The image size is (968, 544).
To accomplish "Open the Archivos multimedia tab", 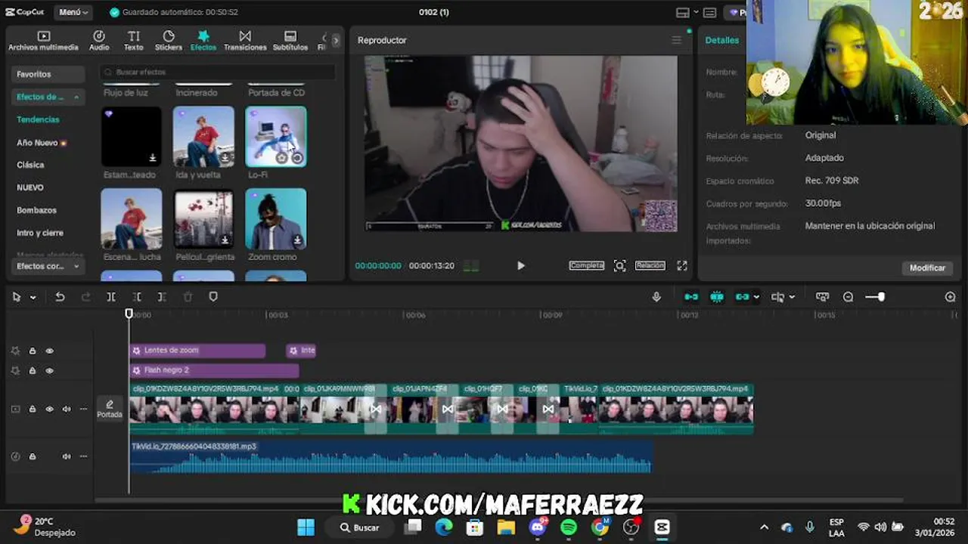I will (x=43, y=41).
